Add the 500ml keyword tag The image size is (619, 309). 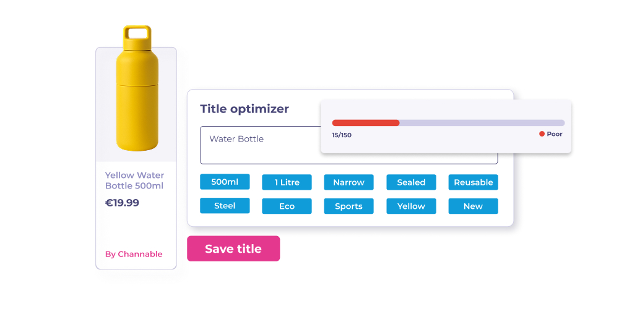tap(225, 182)
